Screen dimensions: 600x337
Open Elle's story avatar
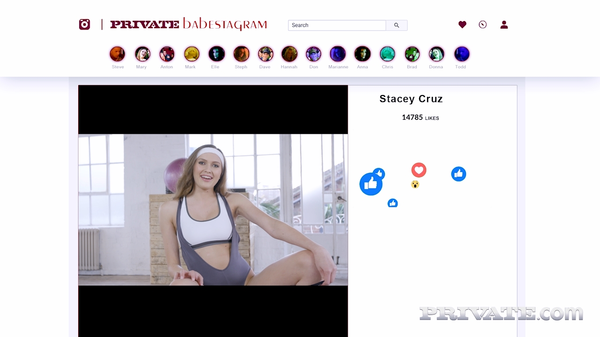(x=217, y=54)
